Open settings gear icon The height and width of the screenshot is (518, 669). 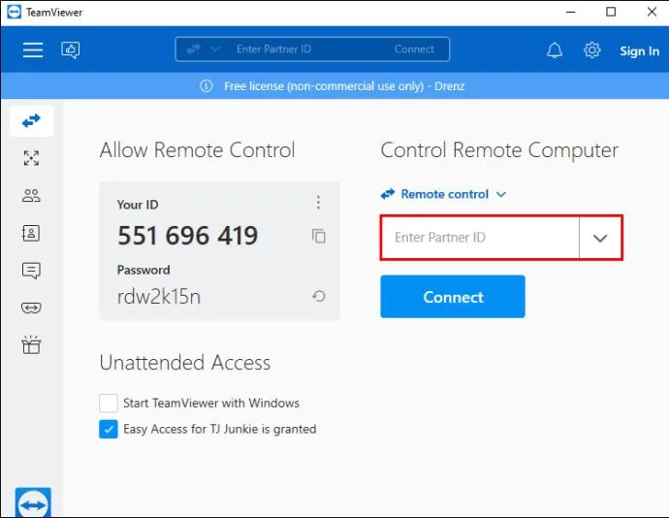591,50
